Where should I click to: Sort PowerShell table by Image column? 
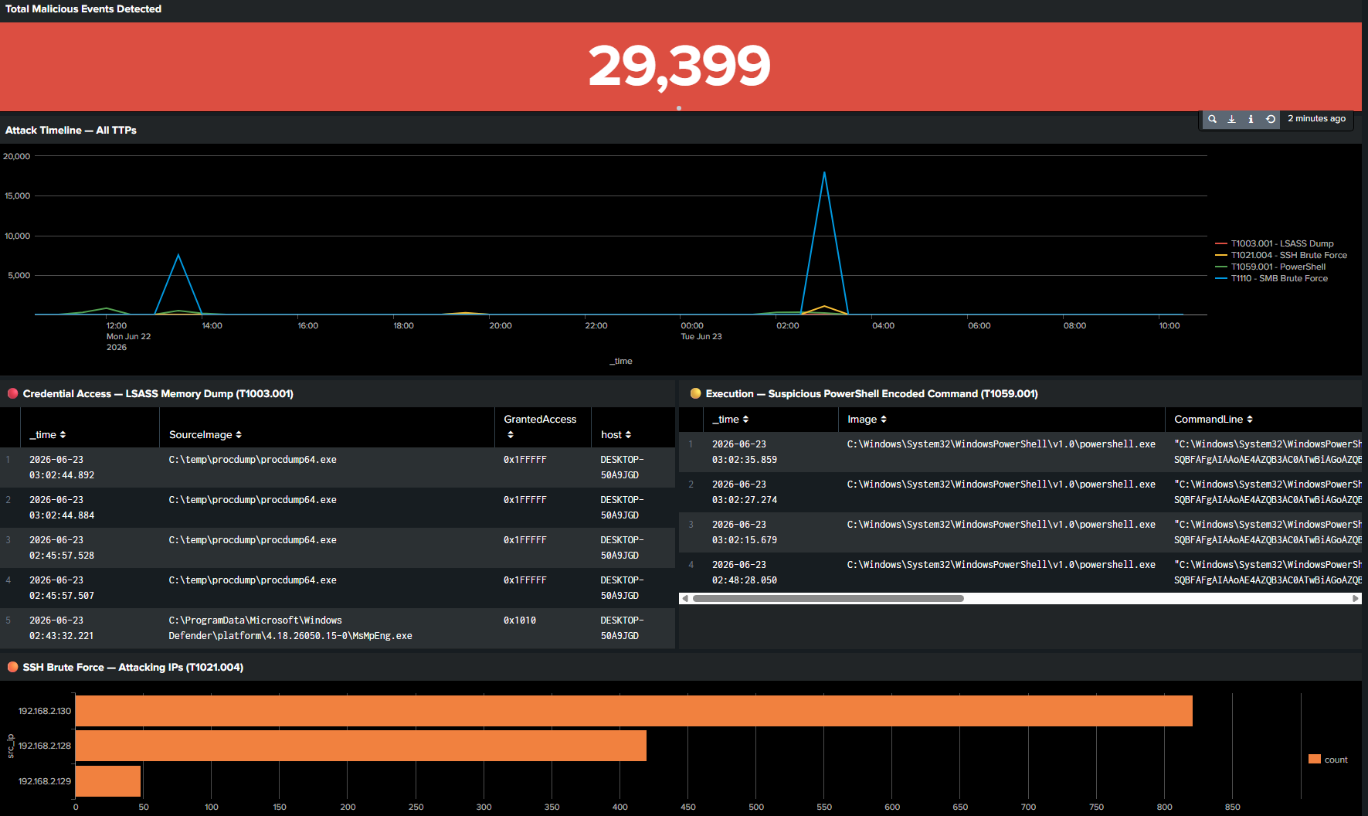pos(867,419)
